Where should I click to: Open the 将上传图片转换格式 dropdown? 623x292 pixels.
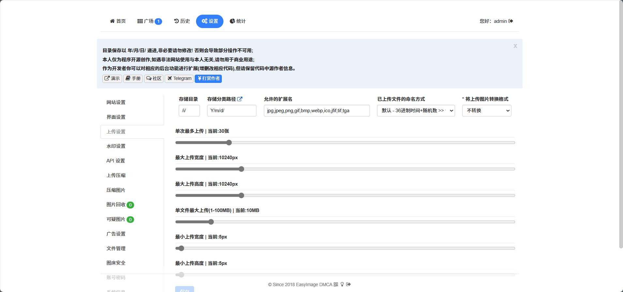(x=486, y=111)
